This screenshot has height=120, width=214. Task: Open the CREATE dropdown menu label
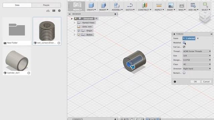91,10
